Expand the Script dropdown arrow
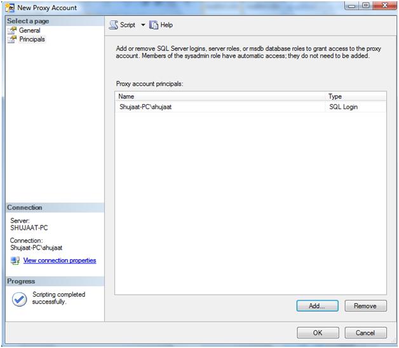The width and height of the screenshot is (399, 348). (x=143, y=25)
